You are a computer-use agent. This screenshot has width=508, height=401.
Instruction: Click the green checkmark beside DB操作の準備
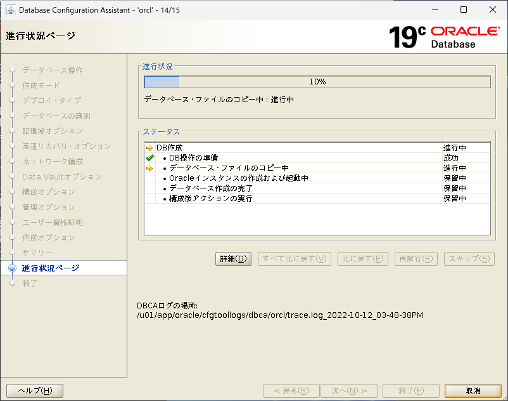[x=149, y=158]
